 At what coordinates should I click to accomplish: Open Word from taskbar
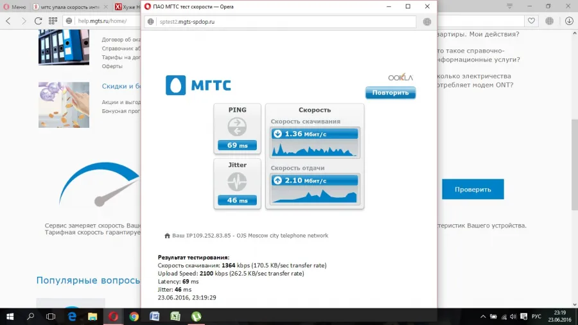point(154,317)
